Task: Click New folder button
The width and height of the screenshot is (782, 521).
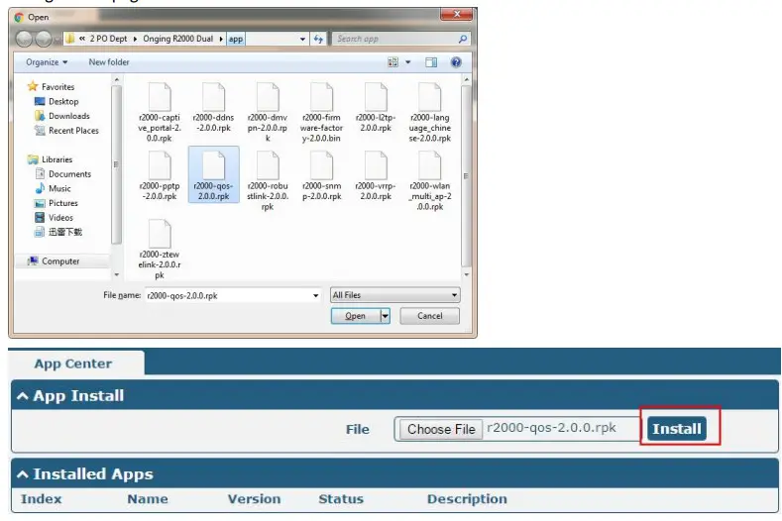Action: coord(109,62)
